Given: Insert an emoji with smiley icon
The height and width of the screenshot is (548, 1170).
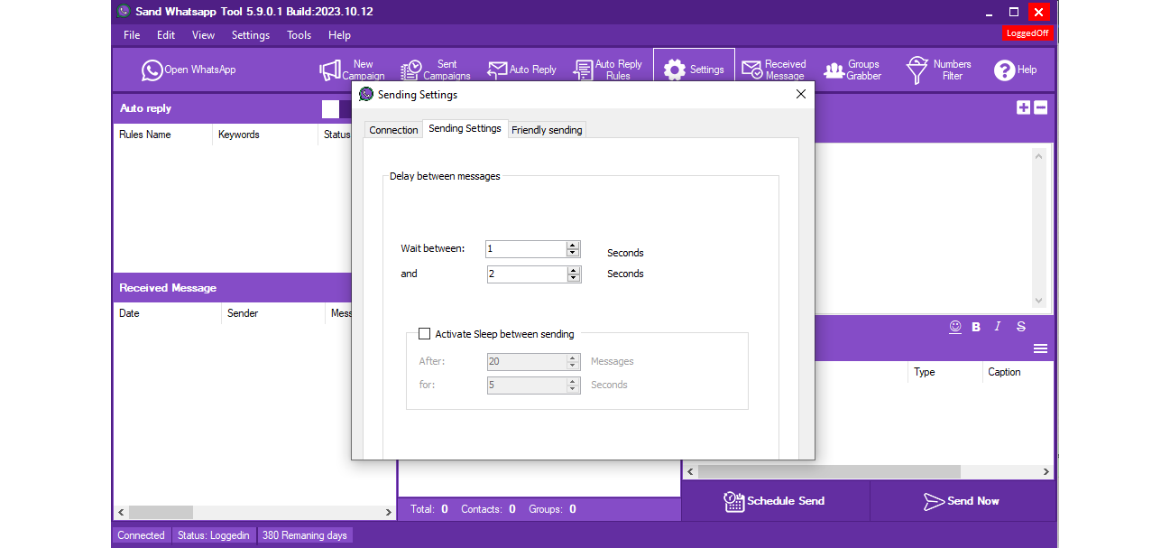Looking at the screenshot, I should click(x=955, y=327).
